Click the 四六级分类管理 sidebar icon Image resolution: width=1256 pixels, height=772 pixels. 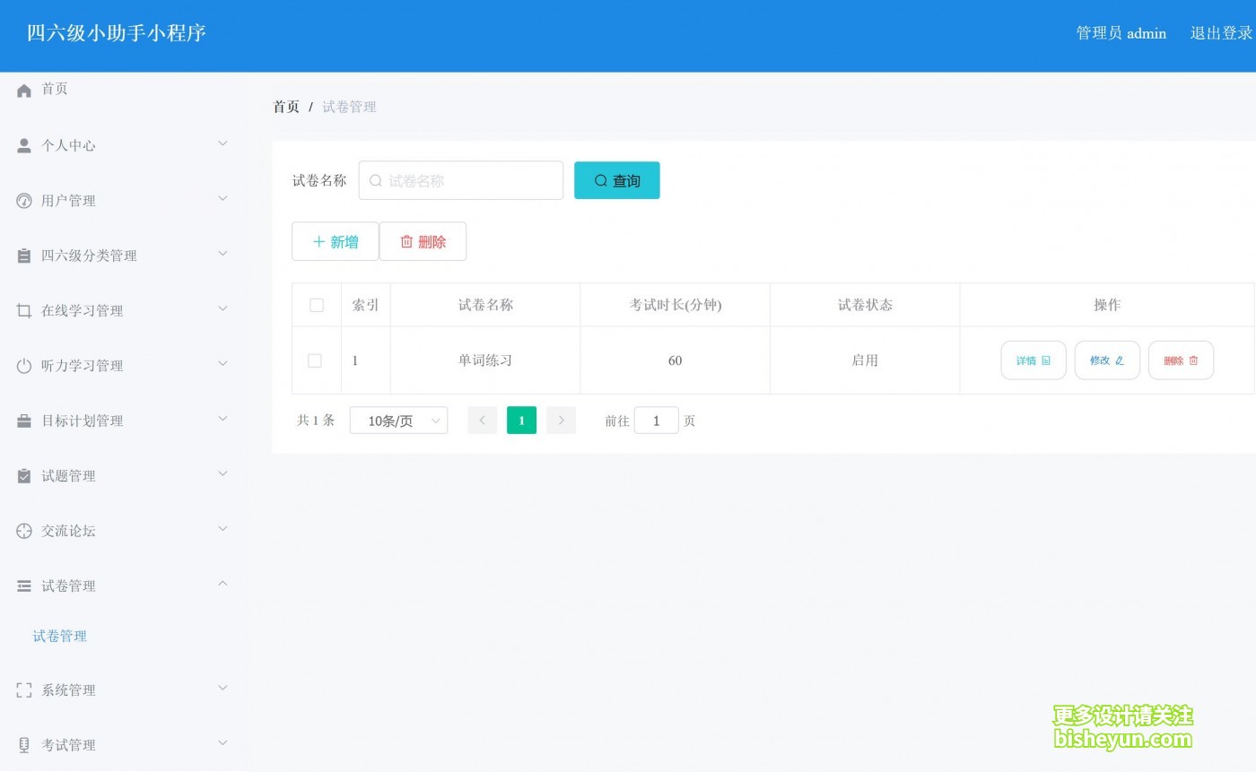click(x=23, y=254)
